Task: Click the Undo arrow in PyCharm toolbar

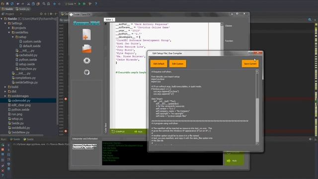Action: pos(18,3)
